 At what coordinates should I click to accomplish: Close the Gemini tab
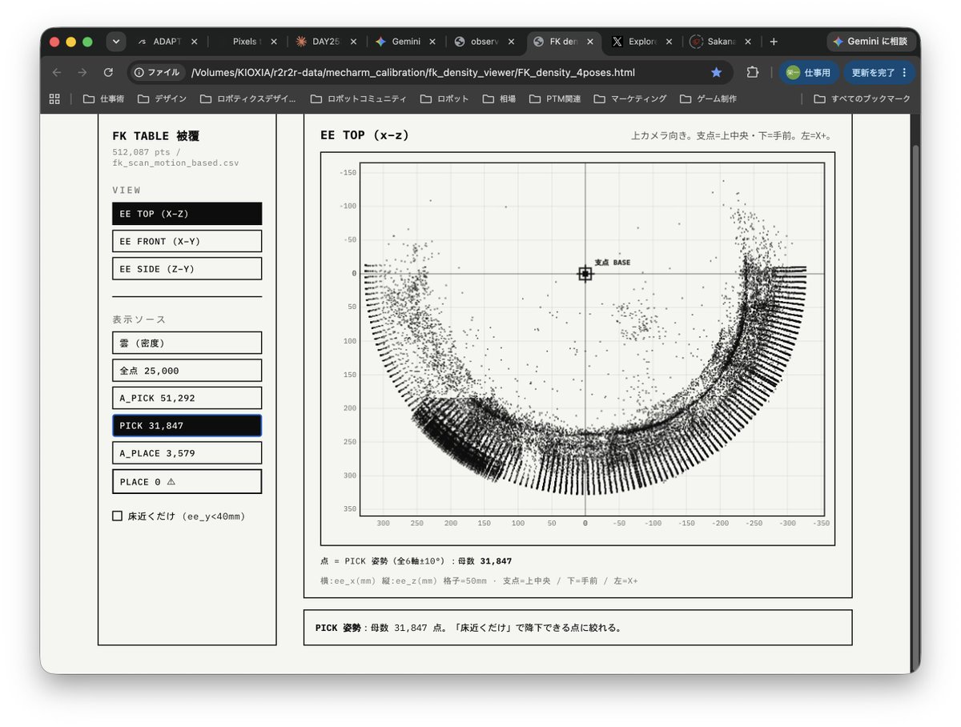(432, 42)
